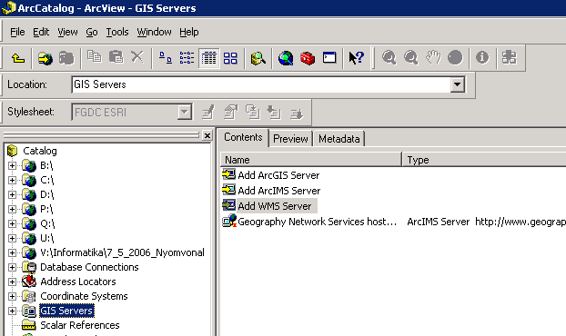Click Connect To Folder icon
This screenshot has height=336, width=566.
[x=45, y=57]
